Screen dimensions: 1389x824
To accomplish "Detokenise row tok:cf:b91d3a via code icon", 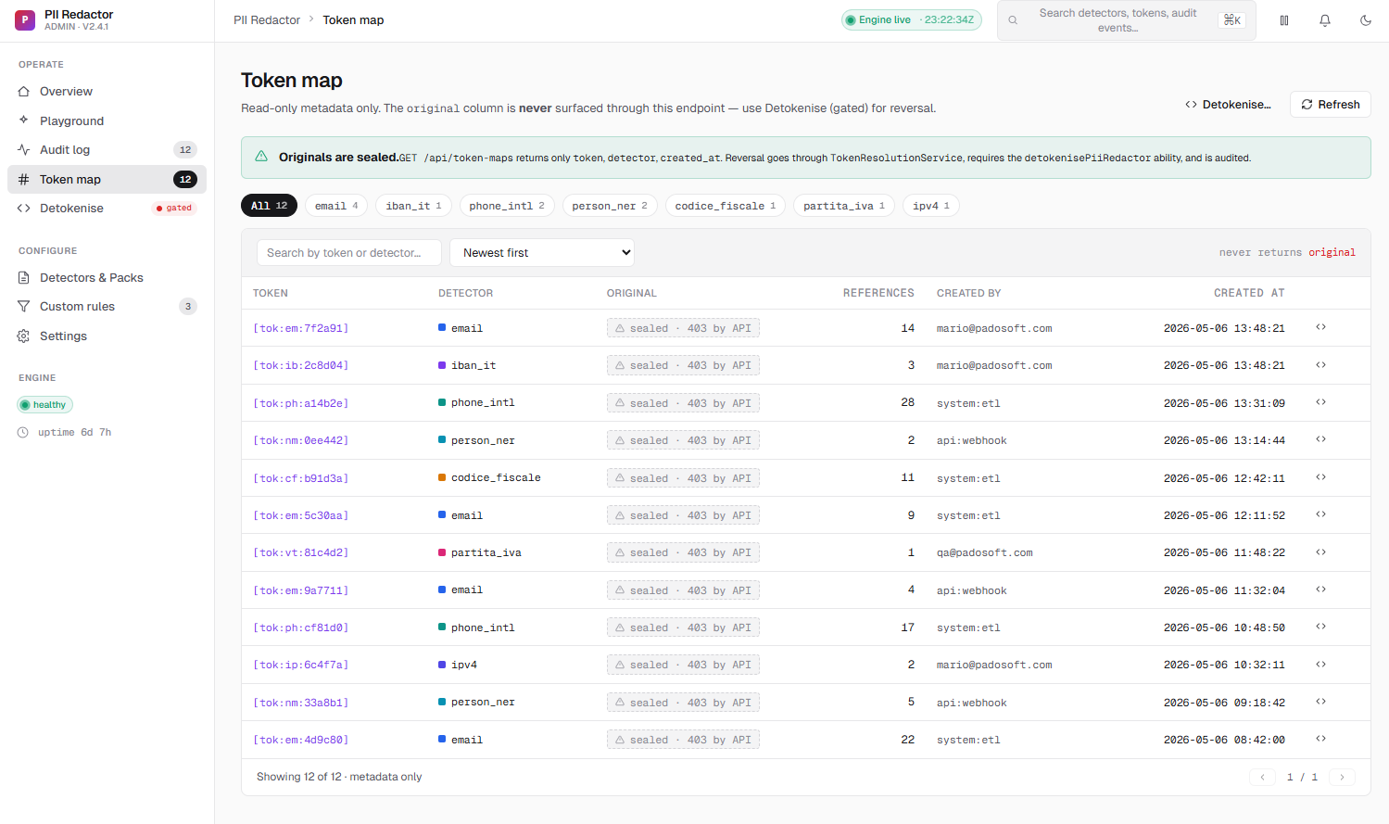I will click(x=1321, y=477).
